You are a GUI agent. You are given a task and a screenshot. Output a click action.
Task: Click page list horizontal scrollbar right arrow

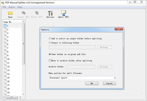click(x=21, y=97)
